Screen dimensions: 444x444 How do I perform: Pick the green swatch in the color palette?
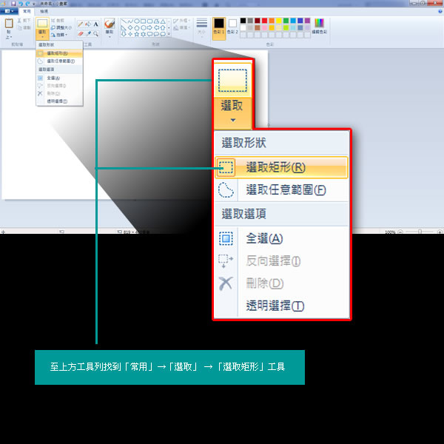click(286, 21)
